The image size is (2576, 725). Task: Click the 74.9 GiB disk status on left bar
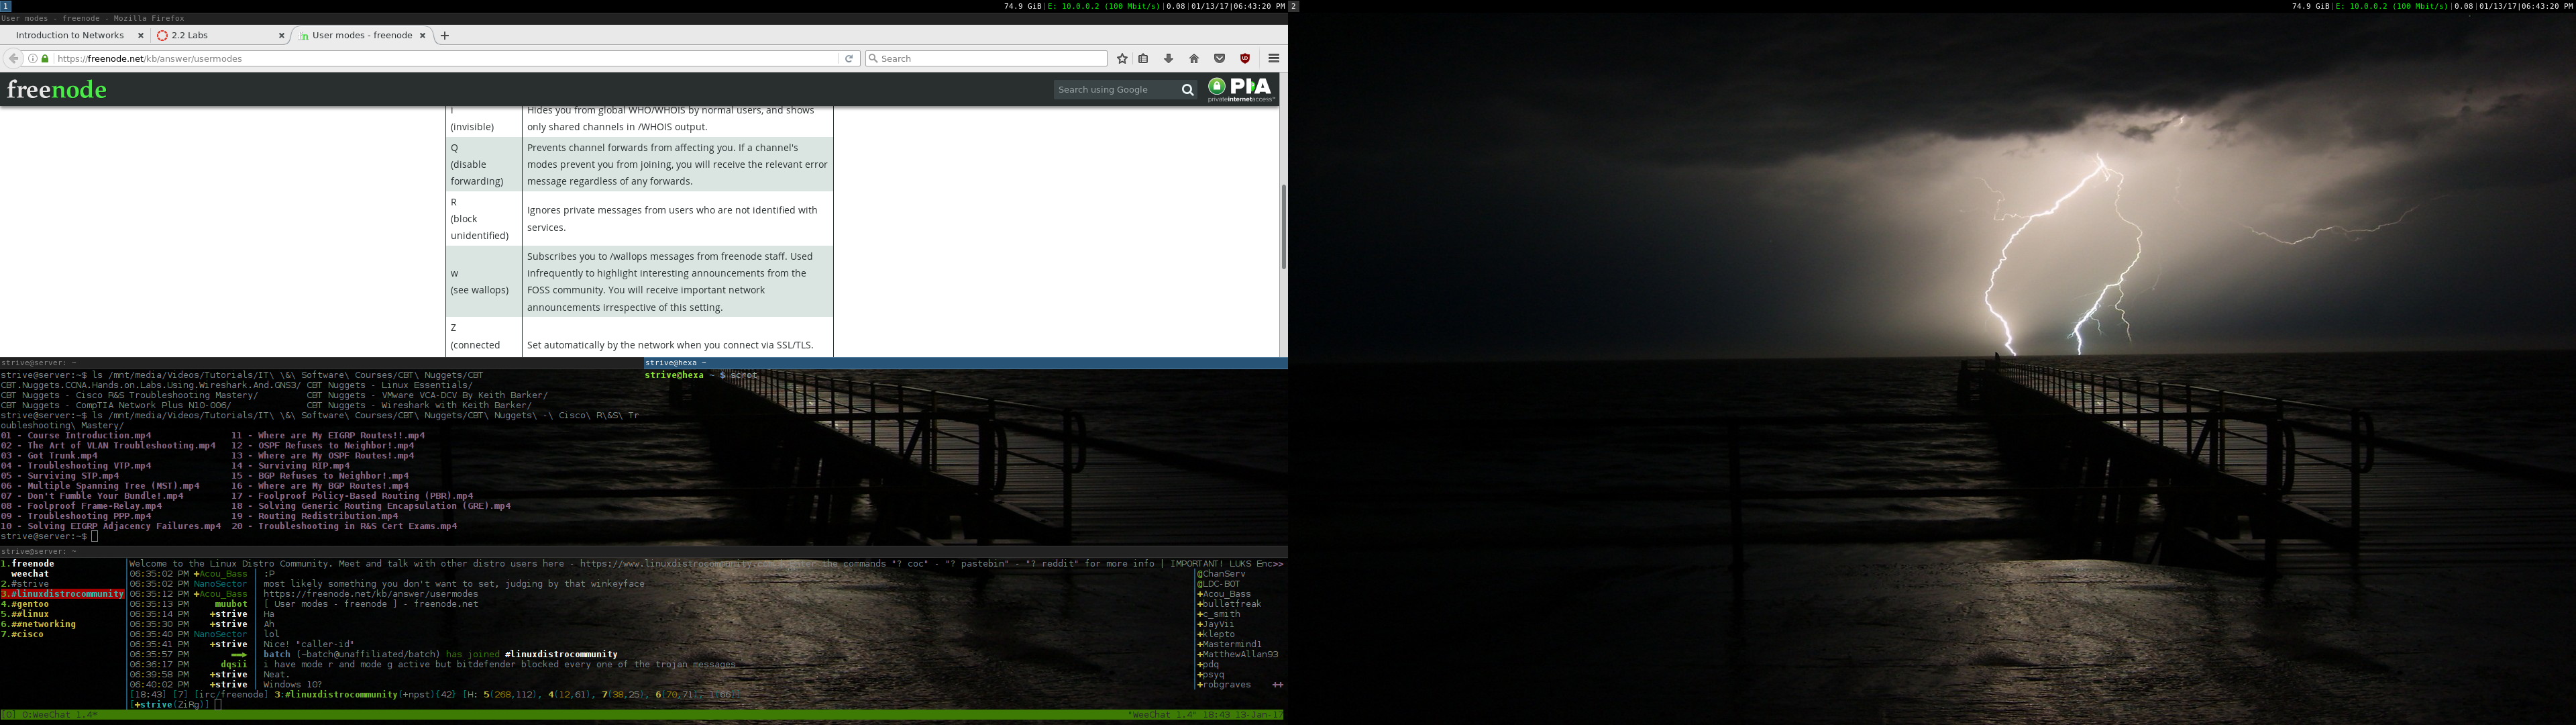pyautogui.click(x=1022, y=6)
